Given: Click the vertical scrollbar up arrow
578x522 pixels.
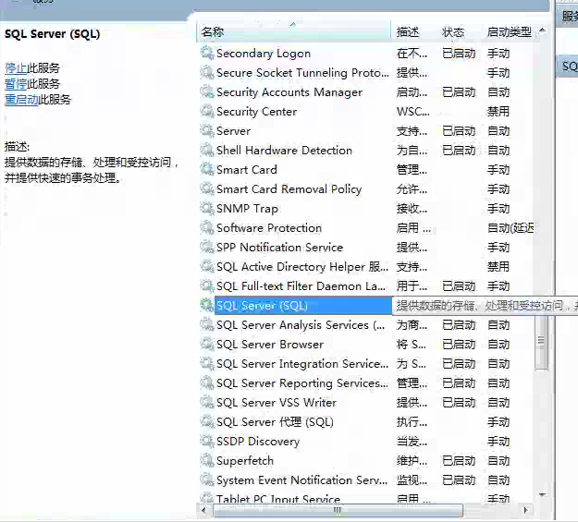Looking at the screenshot, I should (x=542, y=30).
